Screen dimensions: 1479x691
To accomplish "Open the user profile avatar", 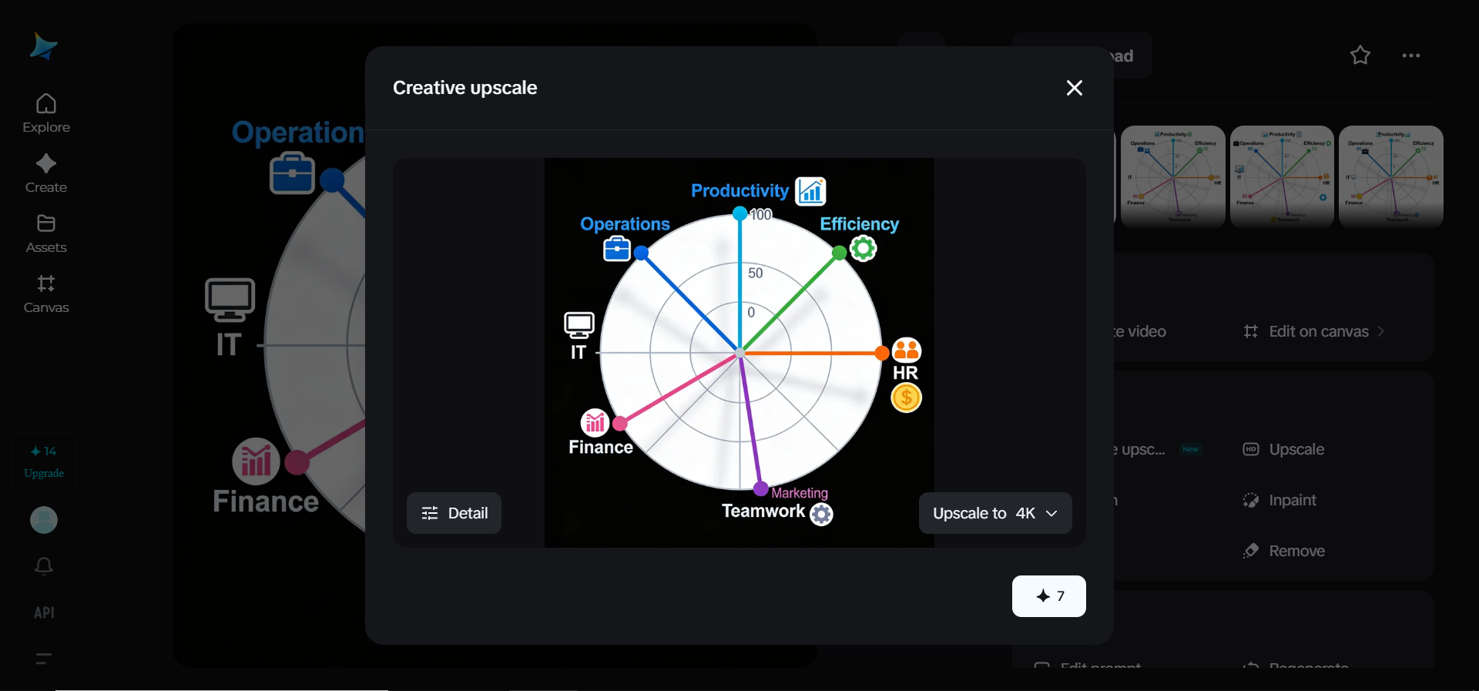I will coord(44,520).
